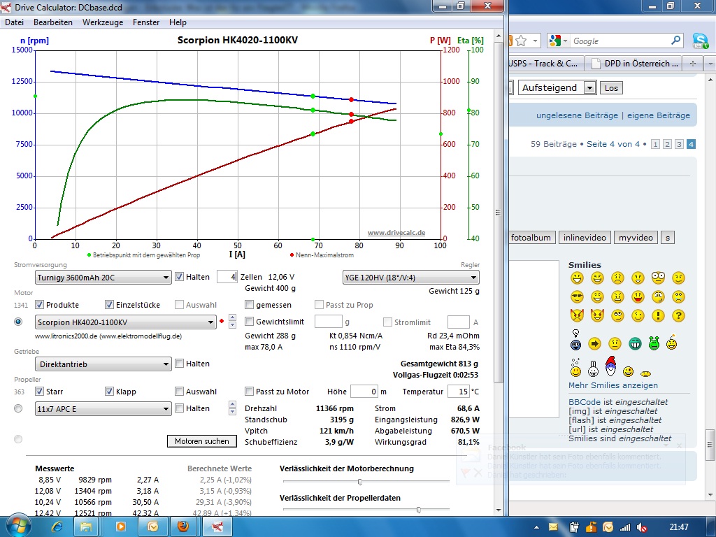Open www.drivecalc.de link in chart
The image size is (716, 537).
tap(396, 233)
